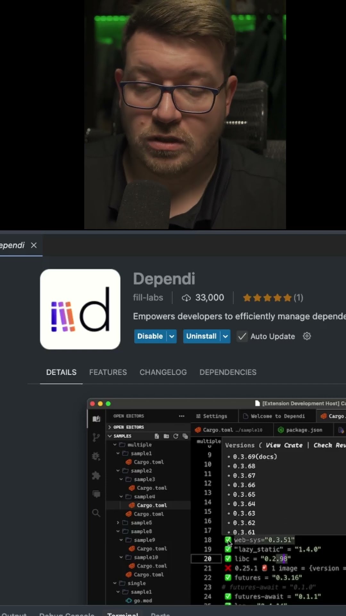Click the Disable button
The height and width of the screenshot is (616, 346).
pyautogui.click(x=150, y=336)
